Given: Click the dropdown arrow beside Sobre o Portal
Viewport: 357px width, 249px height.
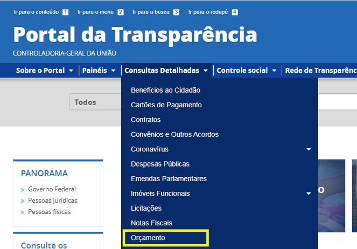Looking at the screenshot, I should (x=71, y=71).
